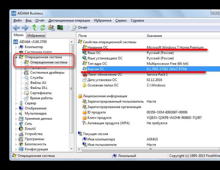
Task: Open the Сервис menu
Action: pos(121,21)
